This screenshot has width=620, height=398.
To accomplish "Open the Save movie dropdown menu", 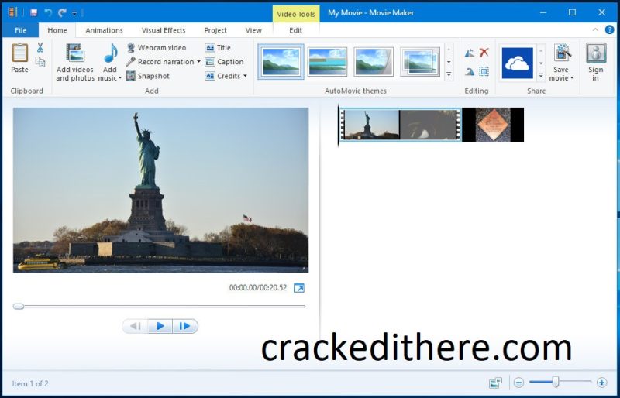I will [x=572, y=78].
